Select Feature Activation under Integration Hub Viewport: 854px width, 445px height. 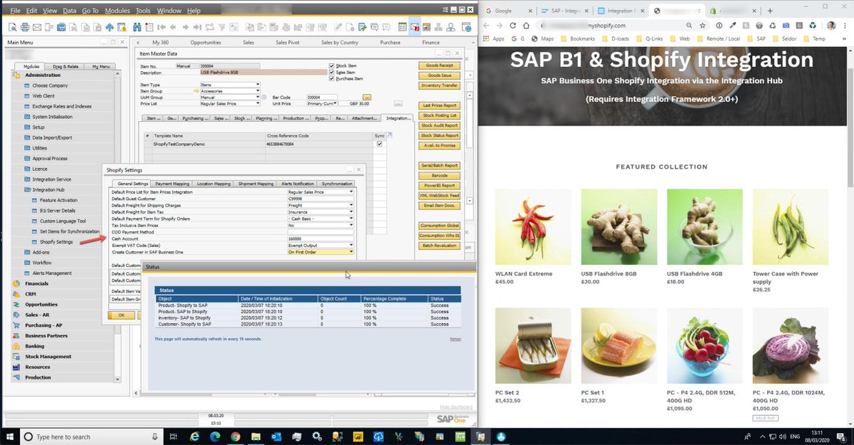(57, 200)
